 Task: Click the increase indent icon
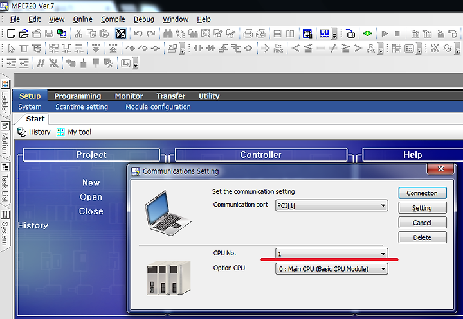coord(11,63)
